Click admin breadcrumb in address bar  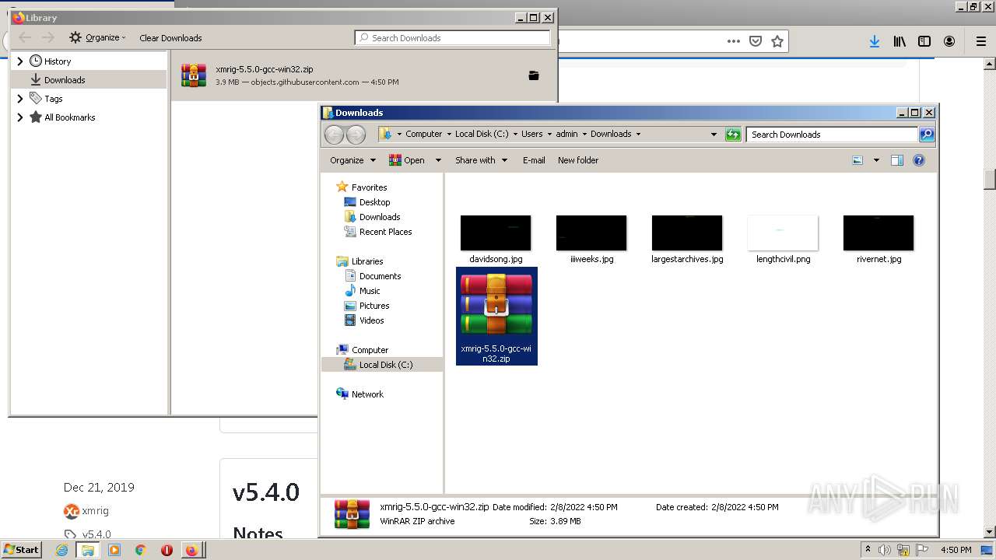(566, 134)
